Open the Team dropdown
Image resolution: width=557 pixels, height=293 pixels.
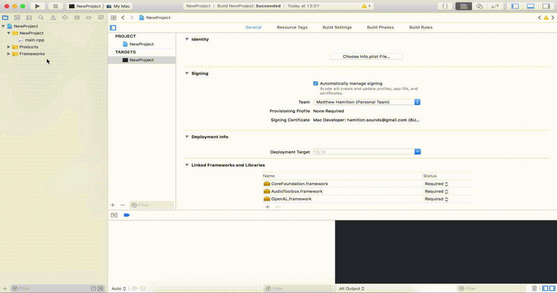(366, 102)
